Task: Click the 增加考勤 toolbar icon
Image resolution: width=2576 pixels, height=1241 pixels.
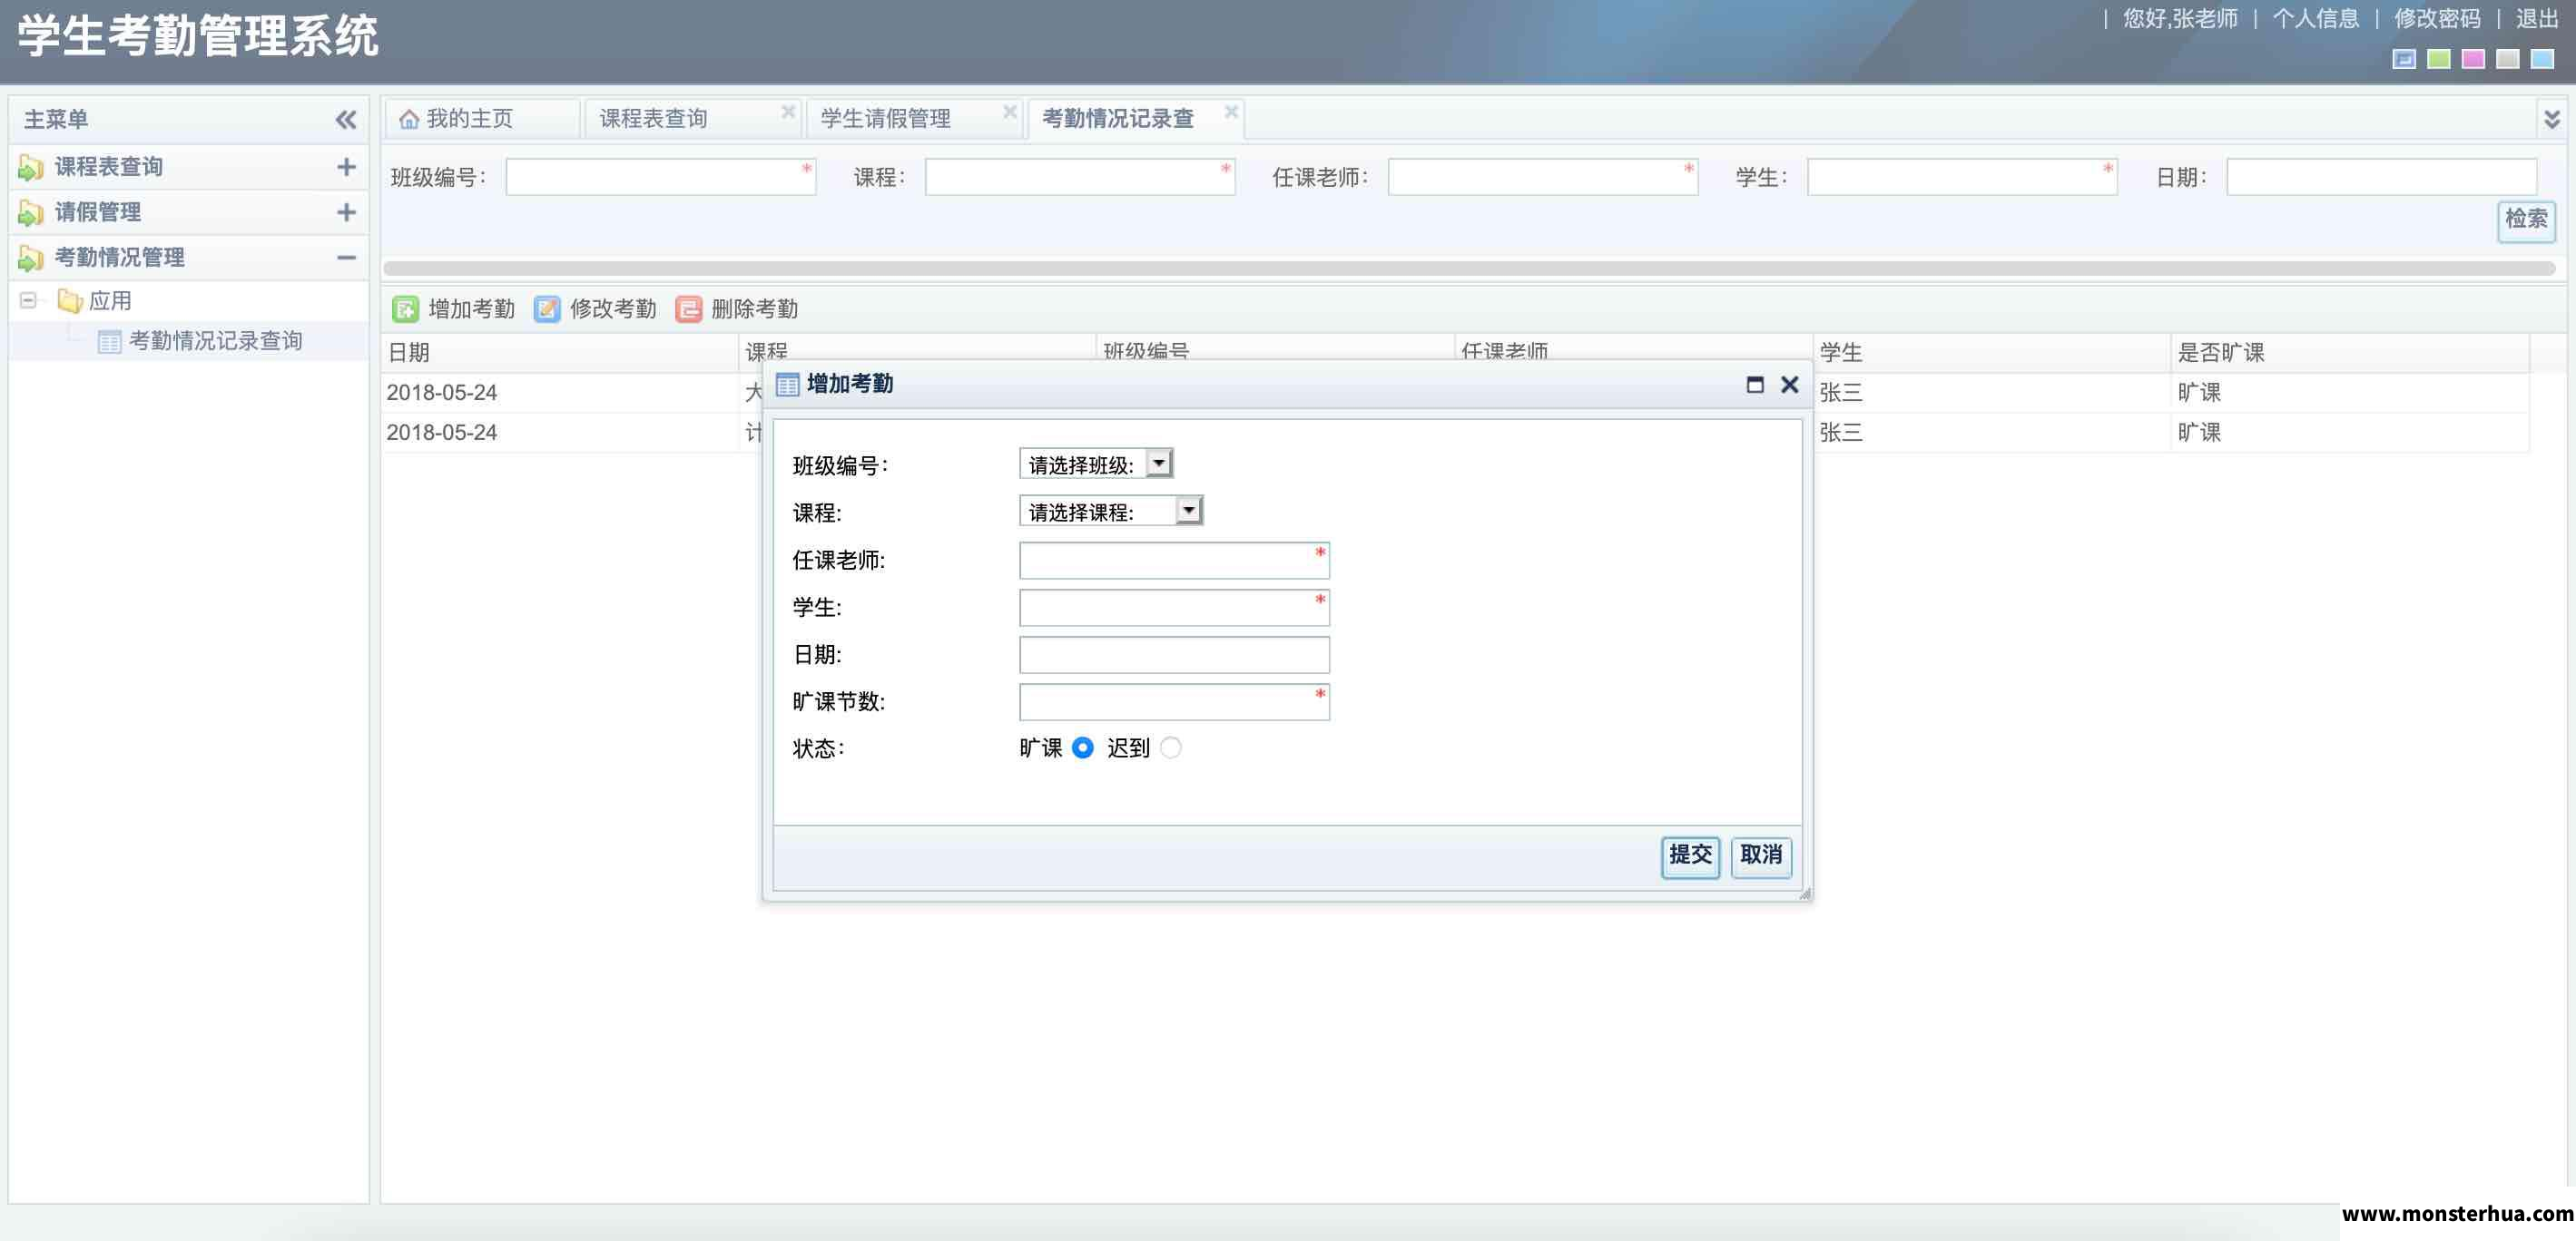Action: coord(405,308)
